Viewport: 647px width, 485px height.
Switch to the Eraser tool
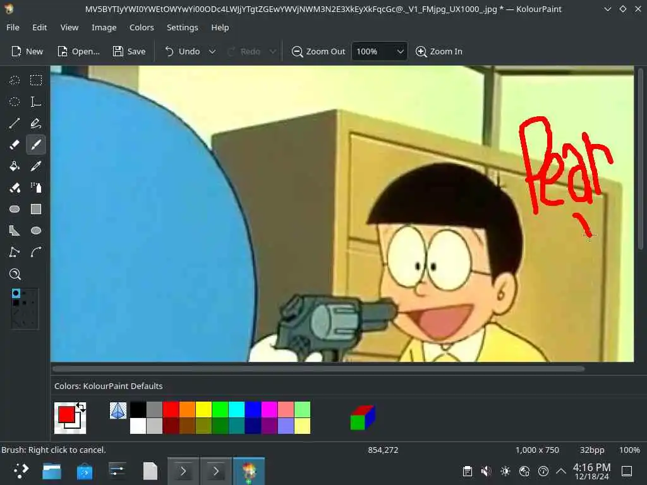(x=15, y=145)
